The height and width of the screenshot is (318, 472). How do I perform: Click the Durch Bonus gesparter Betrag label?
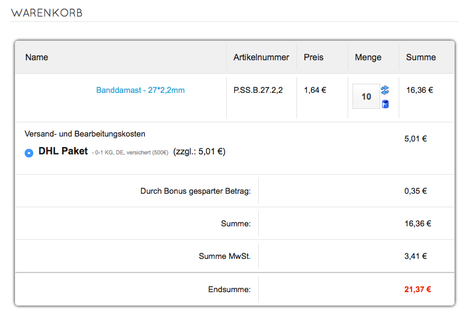tap(195, 191)
